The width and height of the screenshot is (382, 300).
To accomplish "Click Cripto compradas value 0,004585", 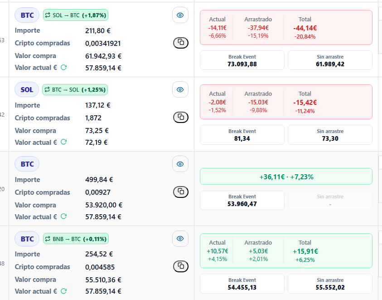I will coord(100,267).
